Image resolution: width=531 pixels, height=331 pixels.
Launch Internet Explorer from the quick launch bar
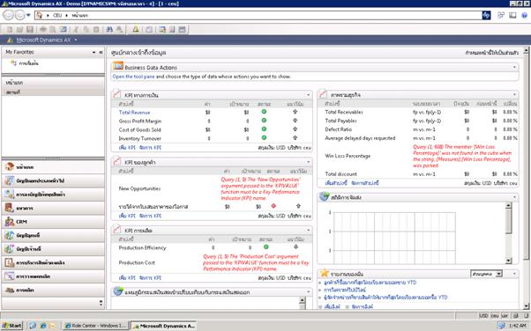point(43,326)
